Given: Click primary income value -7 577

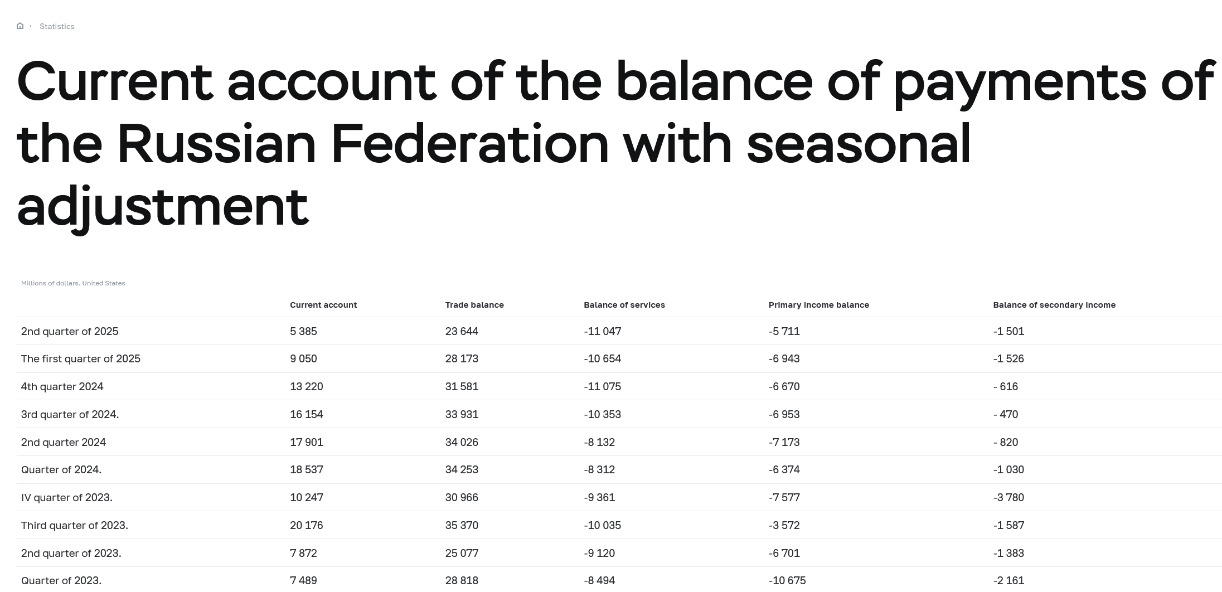Looking at the screenshot, I should (x=784, y=497).
